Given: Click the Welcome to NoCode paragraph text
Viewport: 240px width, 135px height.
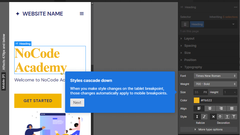Looking at the screenshot, I should tap(40, 80).
